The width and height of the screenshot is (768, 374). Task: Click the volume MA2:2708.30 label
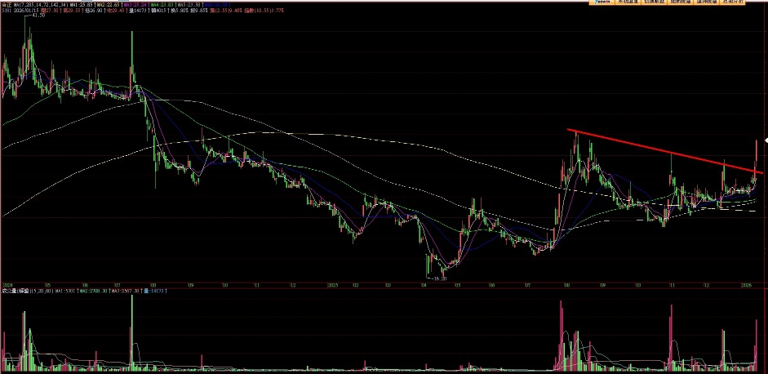94,292
